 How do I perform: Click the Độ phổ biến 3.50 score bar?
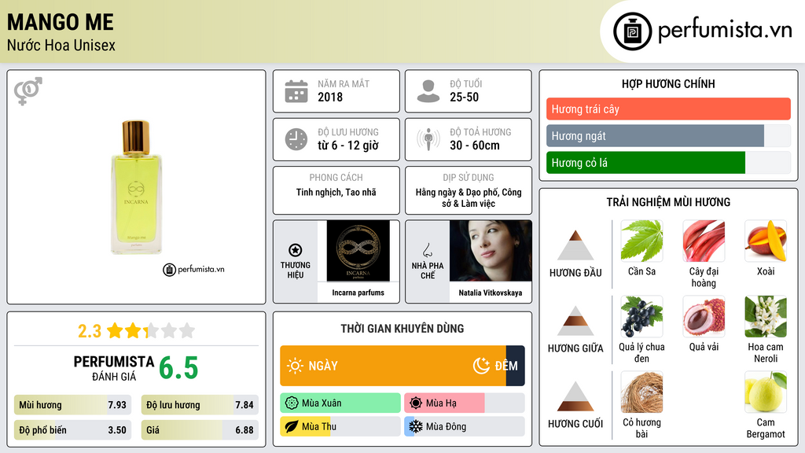point(72,430)
